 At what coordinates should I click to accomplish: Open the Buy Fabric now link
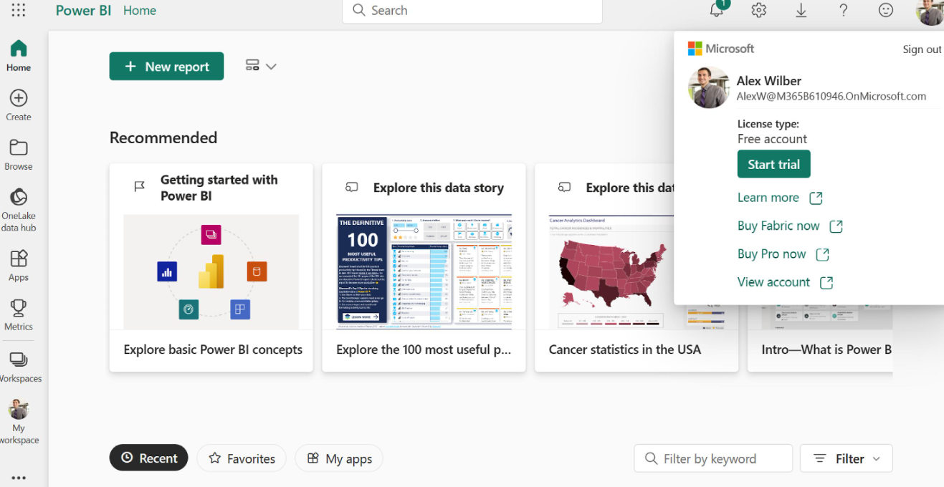pos(778,226)
